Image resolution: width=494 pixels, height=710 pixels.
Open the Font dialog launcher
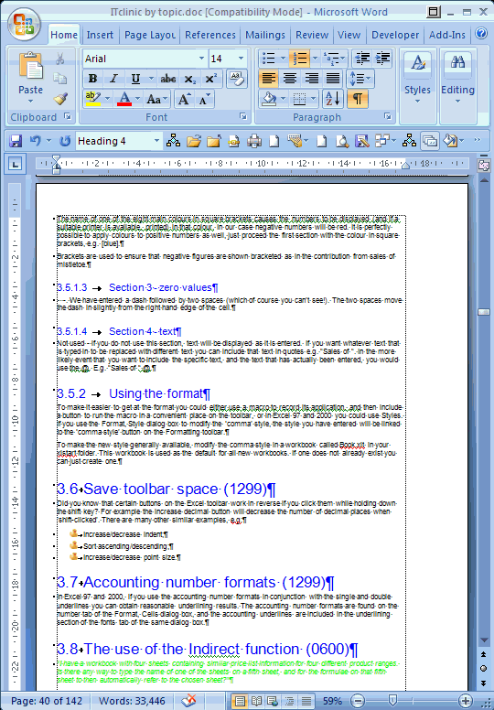pyautogui.click(x=243, y=117)
